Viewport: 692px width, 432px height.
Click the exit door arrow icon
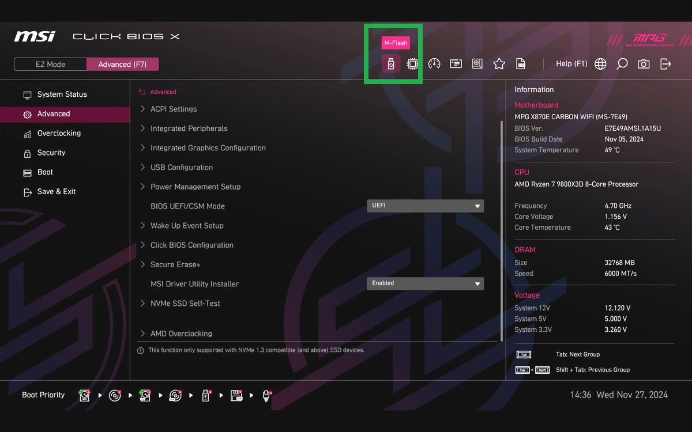tap(665, 64)
